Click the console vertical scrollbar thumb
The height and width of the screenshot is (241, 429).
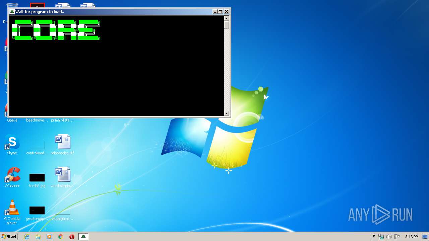(227, 25)
